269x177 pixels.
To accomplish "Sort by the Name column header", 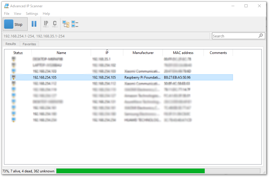I will (61, 53).
